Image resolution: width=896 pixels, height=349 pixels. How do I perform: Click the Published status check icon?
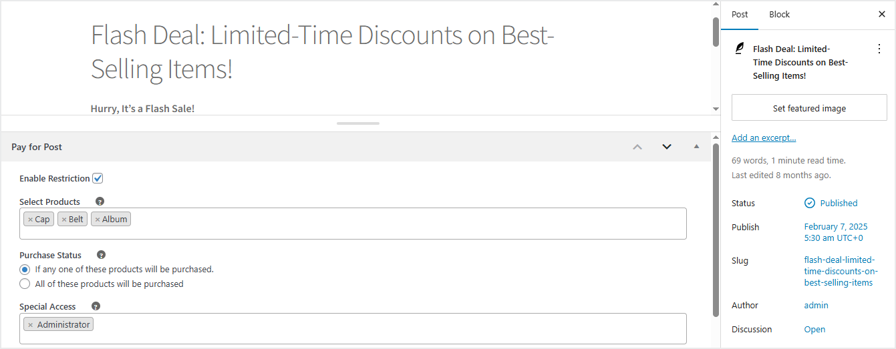[x=810, y=203]
